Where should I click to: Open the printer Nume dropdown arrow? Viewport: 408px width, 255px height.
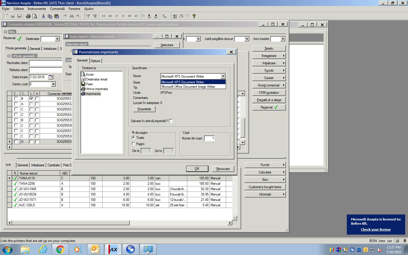tap(223, 76)
